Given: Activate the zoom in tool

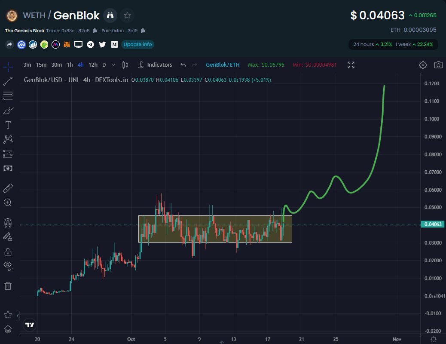Looking at the screenshot, I should coord(8,203).
